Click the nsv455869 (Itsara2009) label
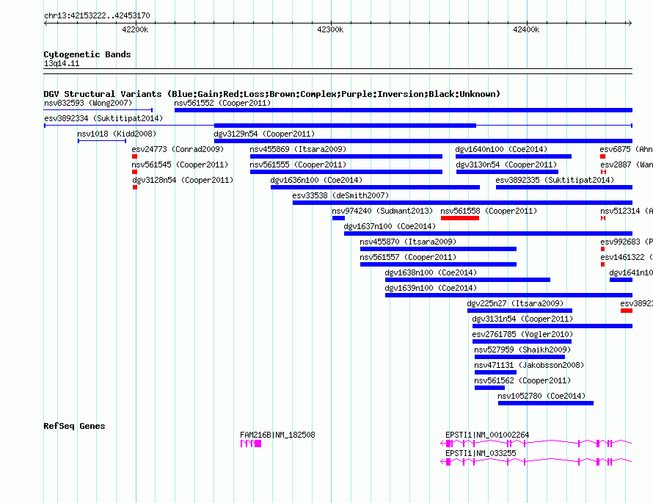Viewport: 653px width, 503px height. tap(298, 149)
